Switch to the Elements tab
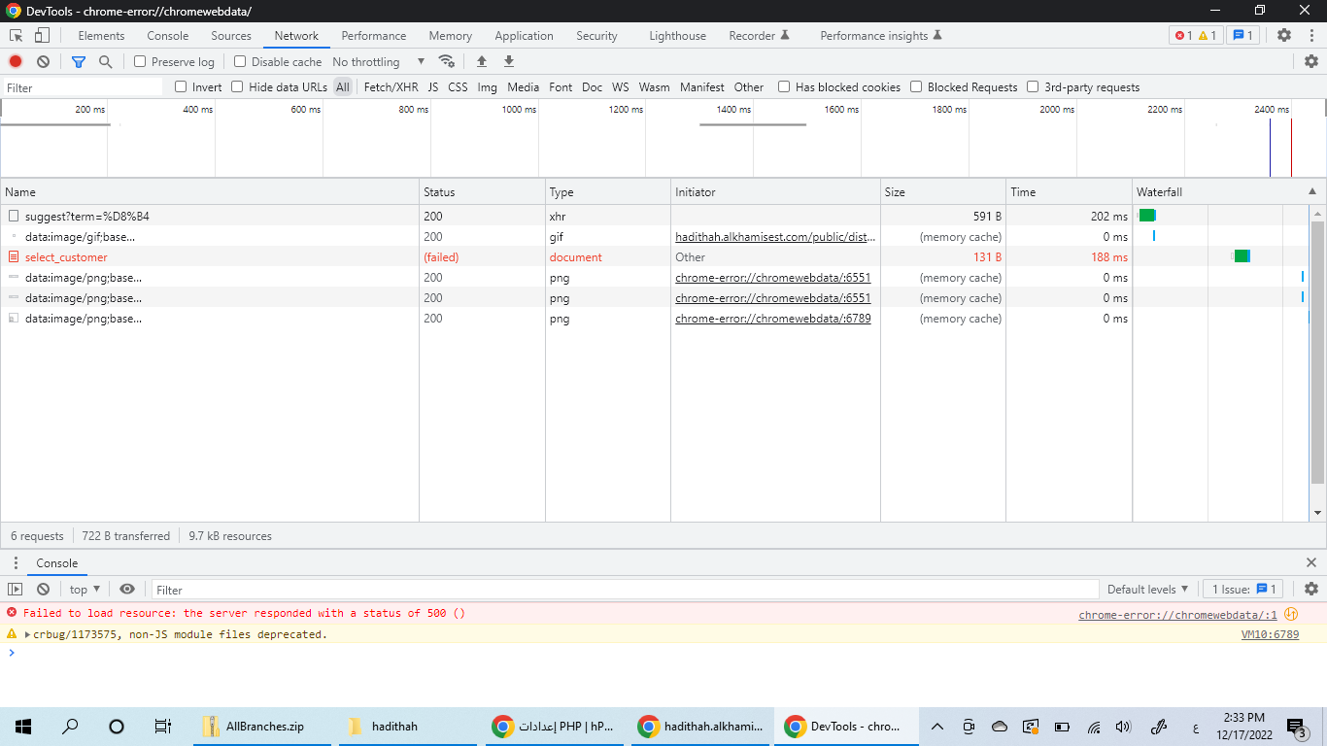This screenshot has width=1327, height=746. click(x=100, y=35)
